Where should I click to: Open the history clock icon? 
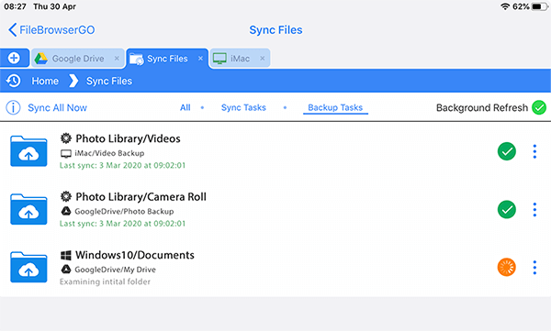click(14, 81)
